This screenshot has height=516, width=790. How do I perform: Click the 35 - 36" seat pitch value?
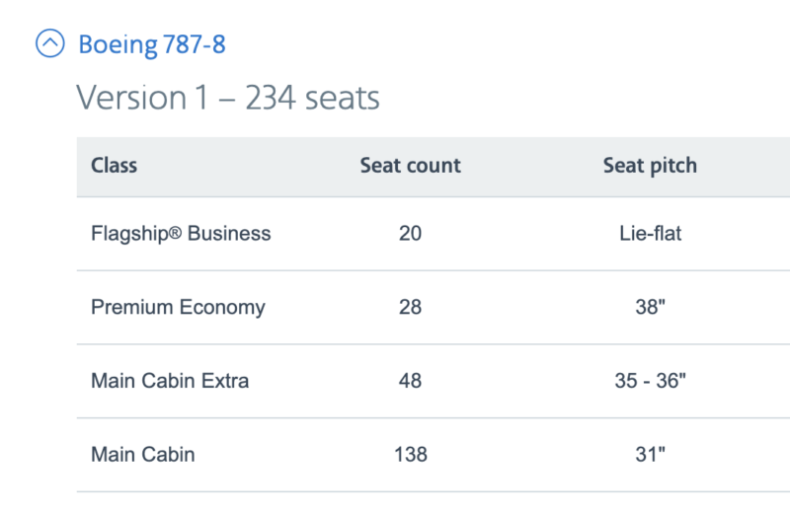[x=650, y=381]
